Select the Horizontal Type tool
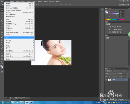This screenshot has height=104, width=130. (x=2, y=51)
